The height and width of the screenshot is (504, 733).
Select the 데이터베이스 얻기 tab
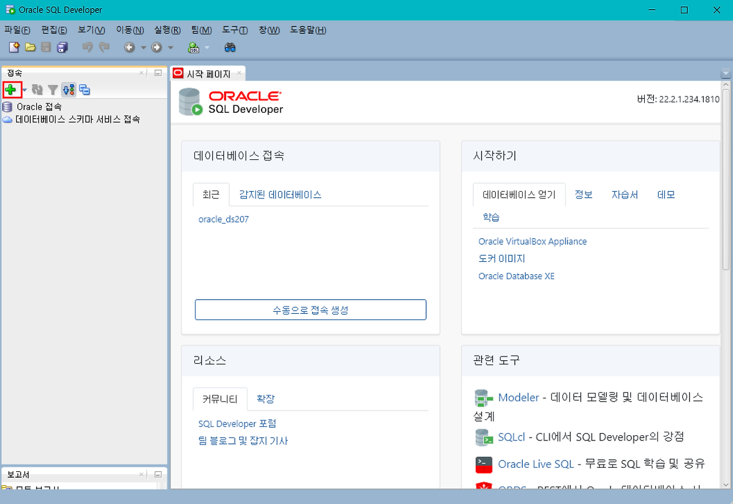pyautogui.click(x=519, y=195)
